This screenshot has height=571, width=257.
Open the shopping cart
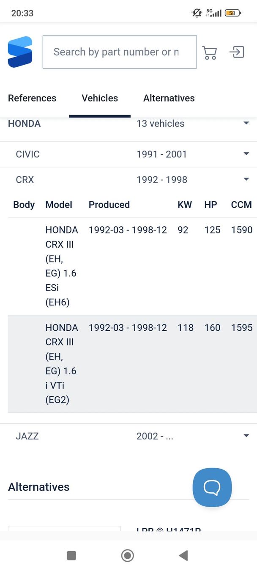tap(210, 52)
